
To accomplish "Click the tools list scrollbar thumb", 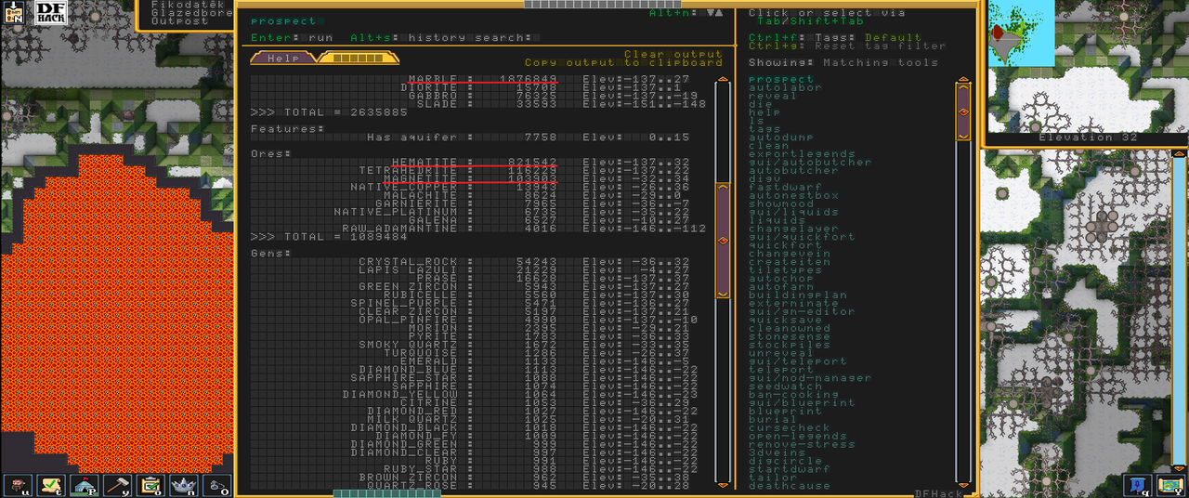I will 963,111.
